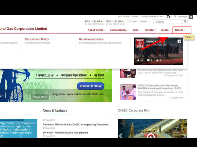Click previous arrow on corporate film carousel

tap(120, 136)
